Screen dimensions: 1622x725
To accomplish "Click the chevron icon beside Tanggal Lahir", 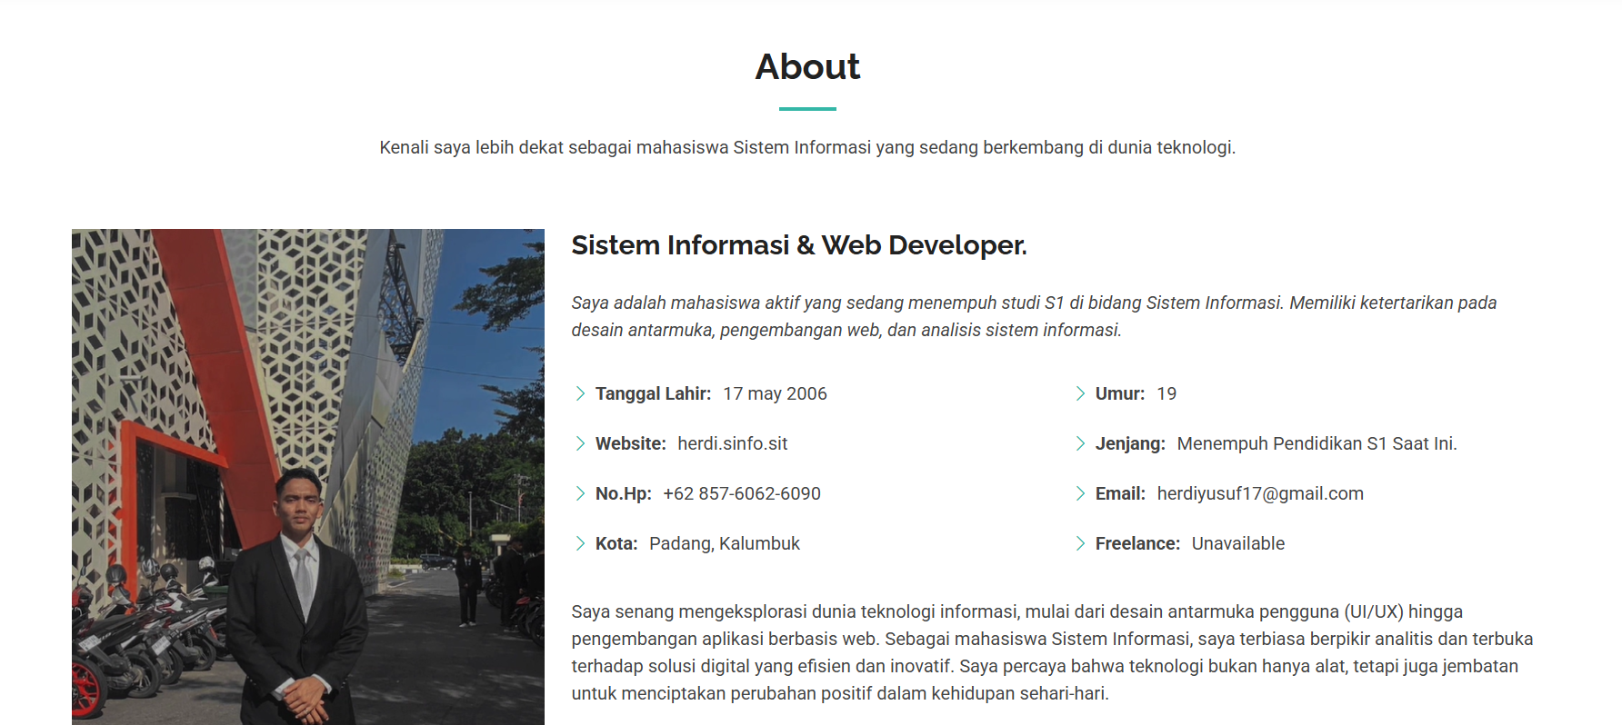I will (580, 393).
